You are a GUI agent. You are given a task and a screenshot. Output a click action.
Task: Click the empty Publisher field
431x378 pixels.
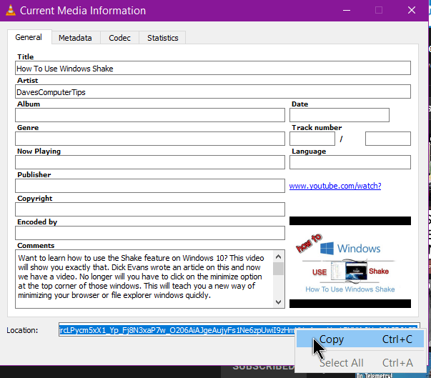(x=150, y=186)
